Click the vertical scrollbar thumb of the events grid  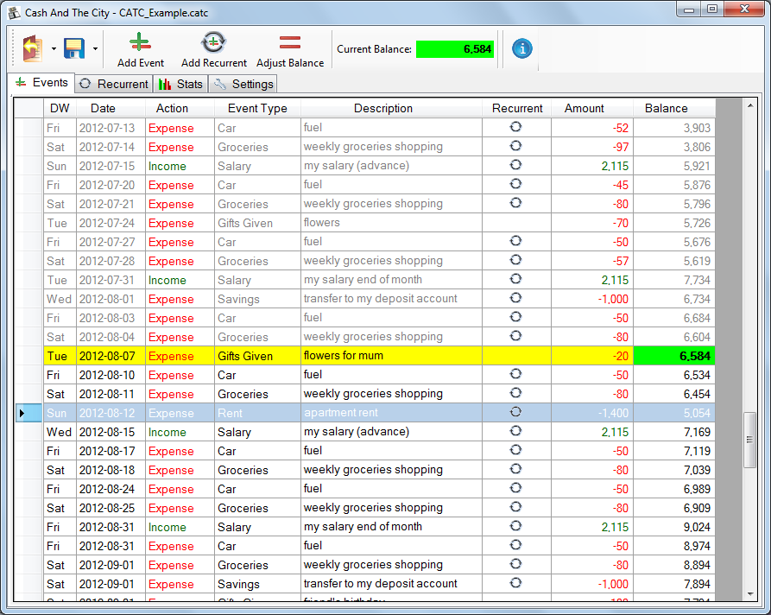(x=750, y=440)
